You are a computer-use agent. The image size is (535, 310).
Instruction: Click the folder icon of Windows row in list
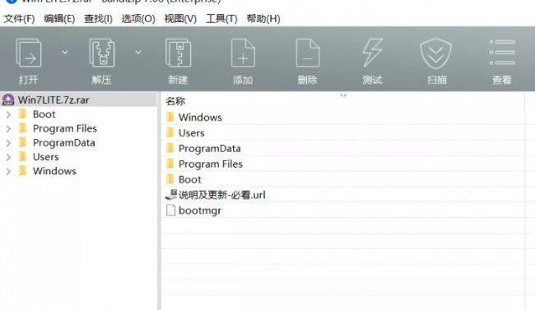[x=170, y=117]
